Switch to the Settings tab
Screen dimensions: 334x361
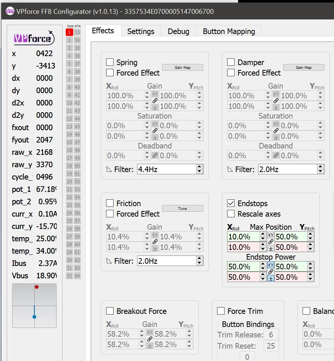[x=141, y=31]
